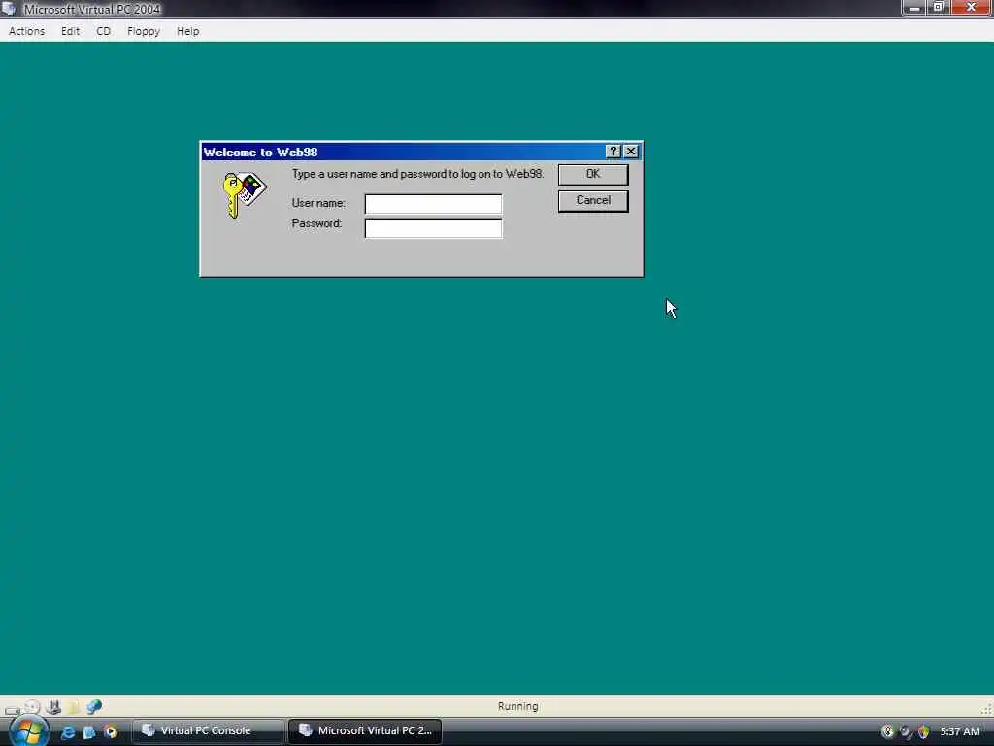The image size is (994, 746).
Task: Cancel the Web98 logon dialog
Action: tap(593, 201)
